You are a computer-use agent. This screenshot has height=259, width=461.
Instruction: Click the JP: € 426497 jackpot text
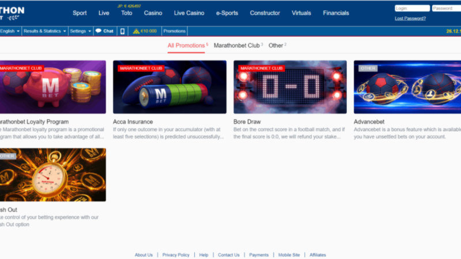pos(129,6)
